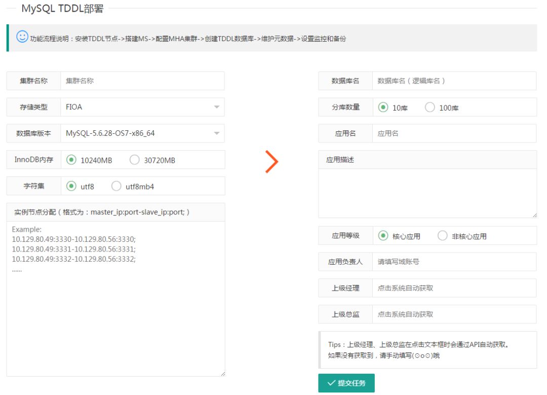Click the 上级经理 auto-fetch field
The width and height of the screenshot is (547, 395).
coord(454,288)
